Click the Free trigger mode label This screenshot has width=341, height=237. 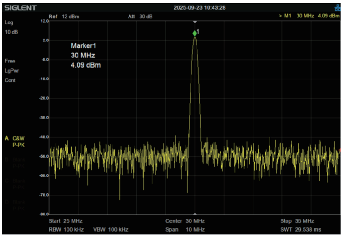(x=10, y=61)
